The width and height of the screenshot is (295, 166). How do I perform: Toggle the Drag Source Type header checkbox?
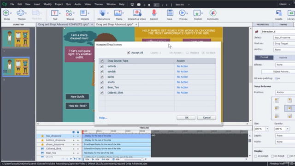(x=102, y=61)
